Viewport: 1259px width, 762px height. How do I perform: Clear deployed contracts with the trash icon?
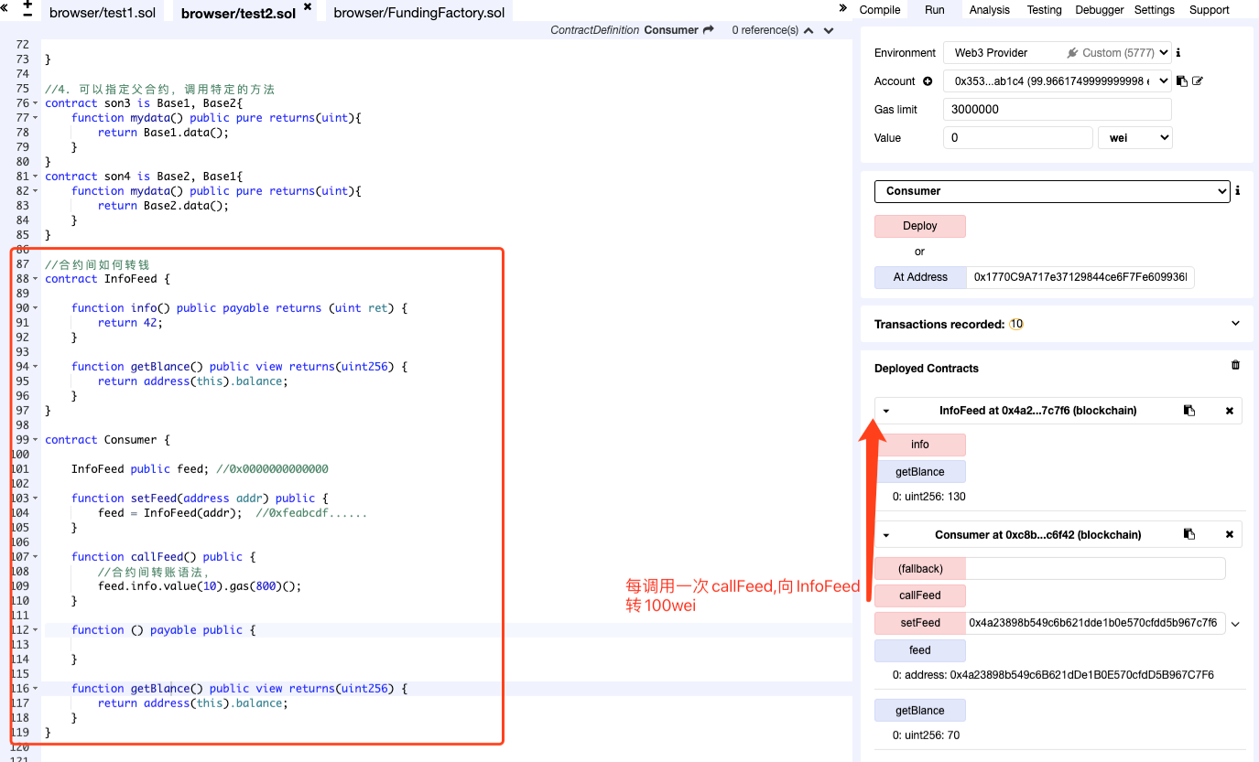(1234, 364)
